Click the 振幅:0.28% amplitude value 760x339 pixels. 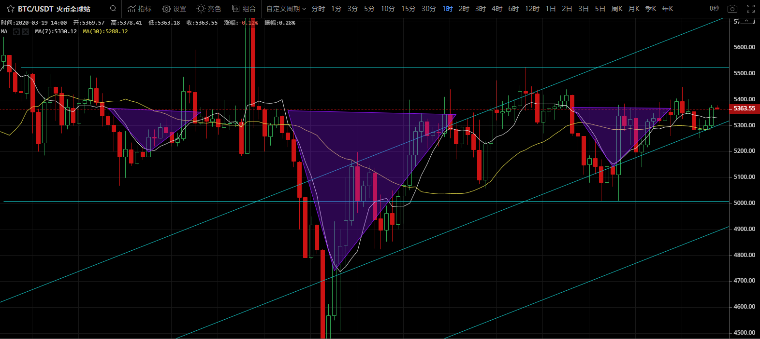tap(280, 23)
